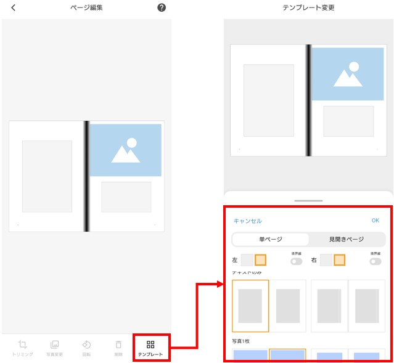The height and width of the screenshot is (363, 394).
Task: Toggle the right page 境界線 switch
Action: click(376, 261)
